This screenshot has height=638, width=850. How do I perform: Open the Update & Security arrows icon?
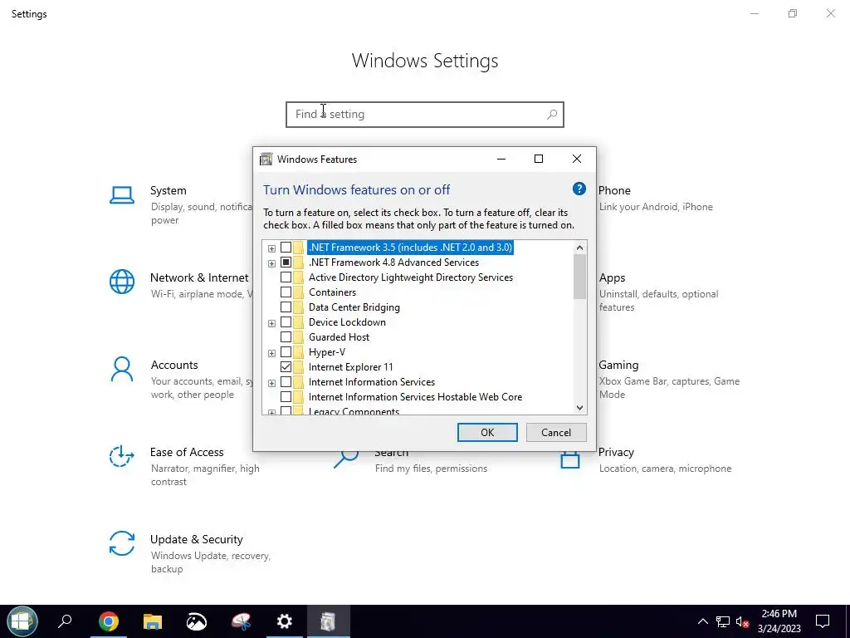(122, 543)
